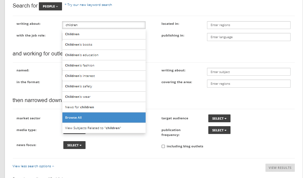Click the outlet 'writing about' subject field
Viewport: 303px width, 178px height.
point(248,72)
